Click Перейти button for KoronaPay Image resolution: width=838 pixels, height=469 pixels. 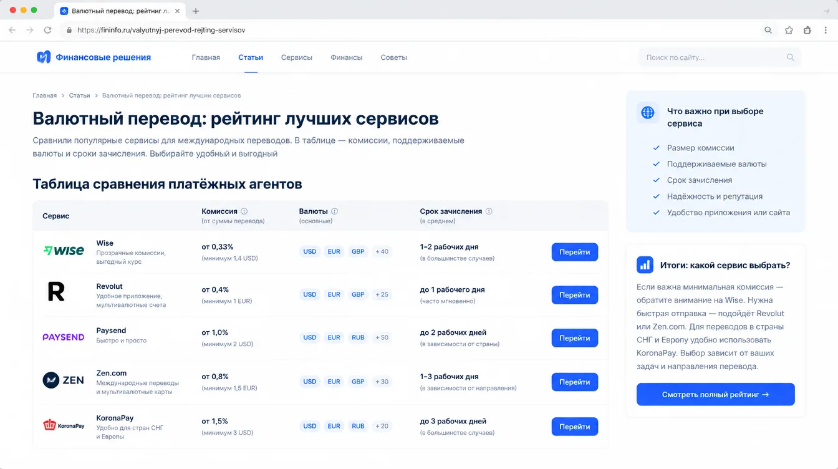point(575,427)
